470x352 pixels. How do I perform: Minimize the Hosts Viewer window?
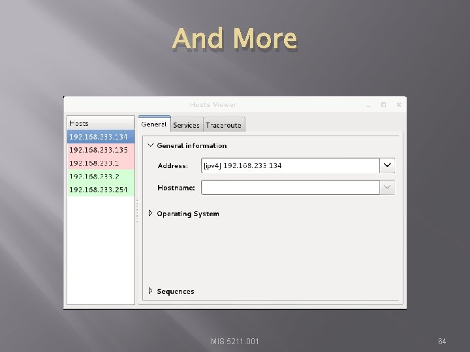[368, 105]
